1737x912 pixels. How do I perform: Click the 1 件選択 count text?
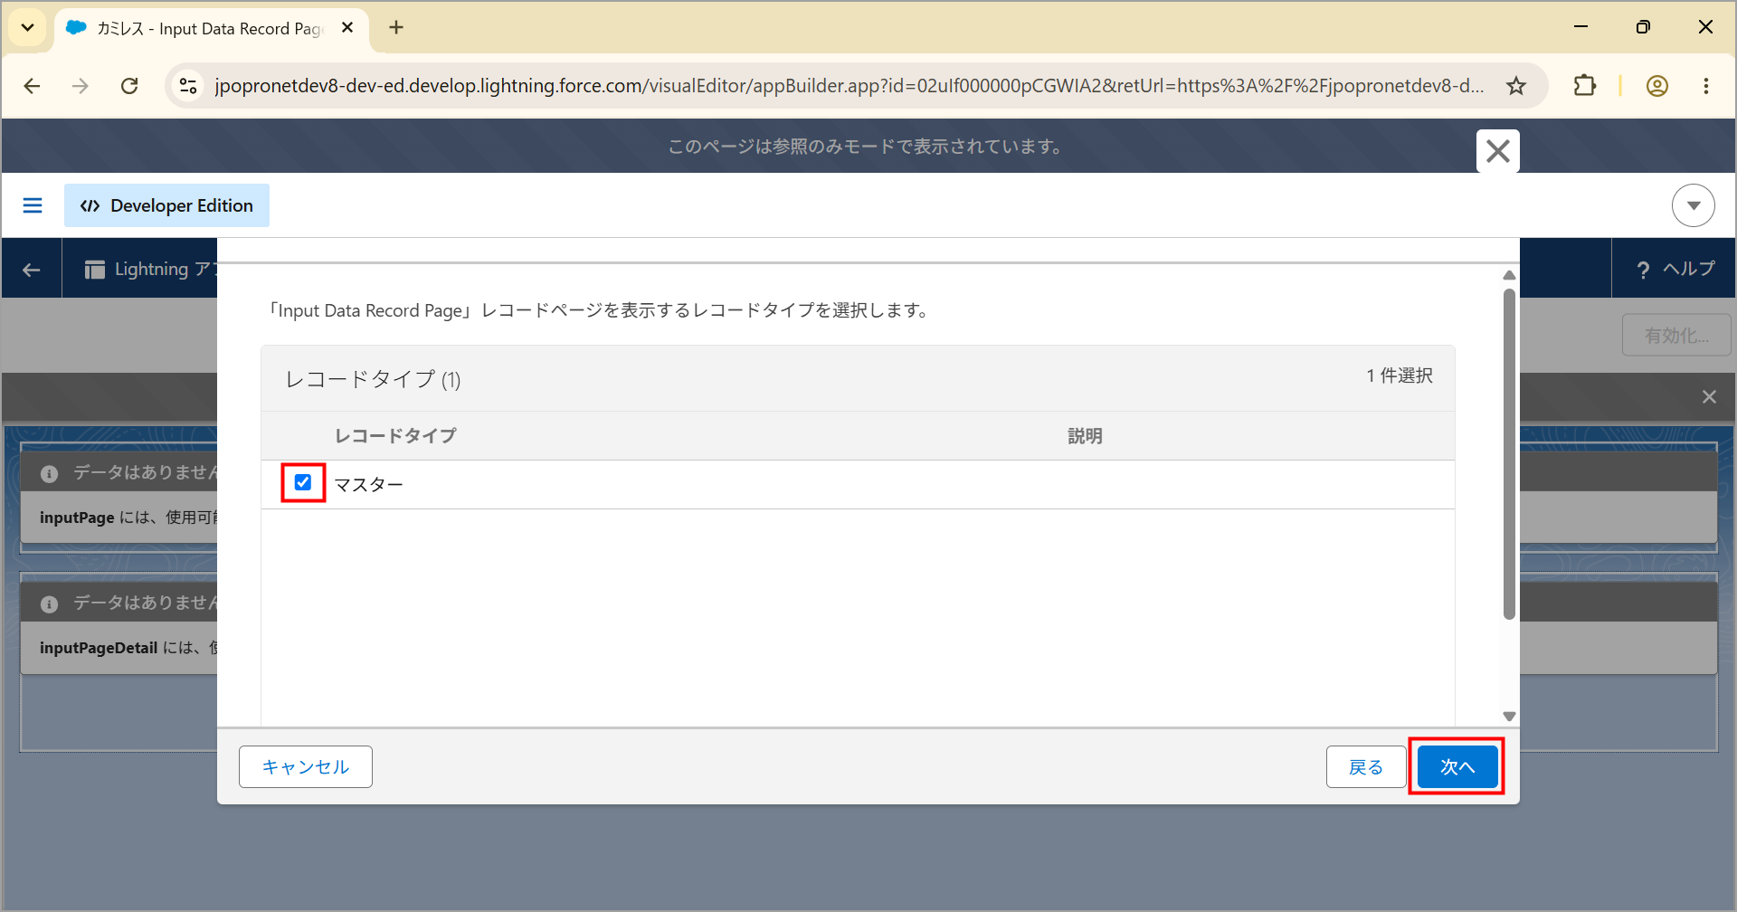(1400, 375)
